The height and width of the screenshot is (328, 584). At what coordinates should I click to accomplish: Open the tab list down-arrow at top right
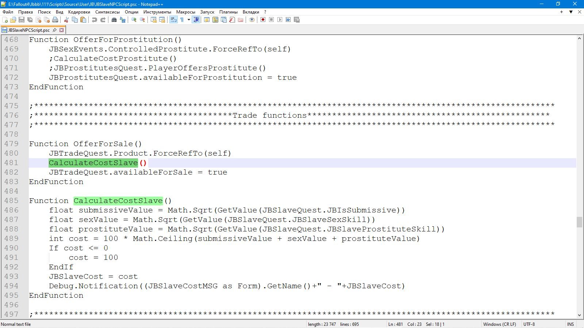pyautogui.click(x=571, y=12)
